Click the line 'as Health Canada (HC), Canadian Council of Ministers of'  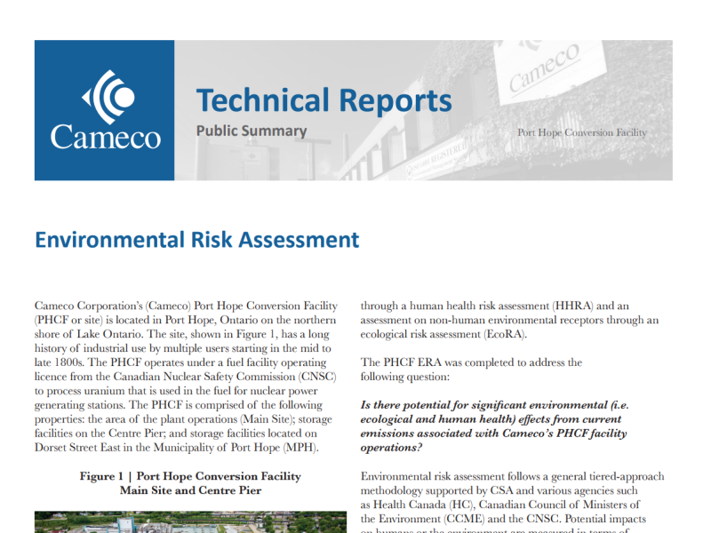(x=500, y=505)
